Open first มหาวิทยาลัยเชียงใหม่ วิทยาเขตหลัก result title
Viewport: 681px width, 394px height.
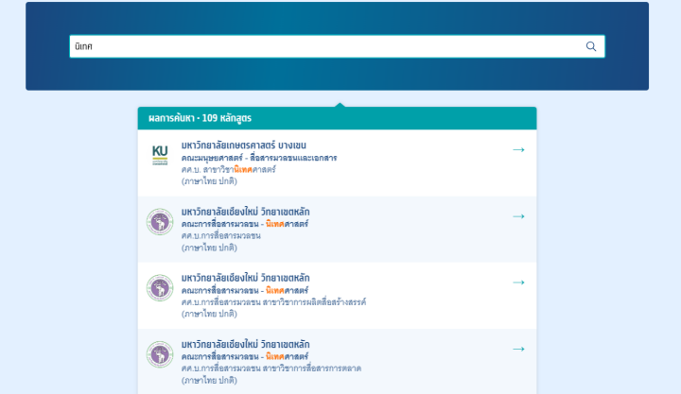[x=245, y=212]
